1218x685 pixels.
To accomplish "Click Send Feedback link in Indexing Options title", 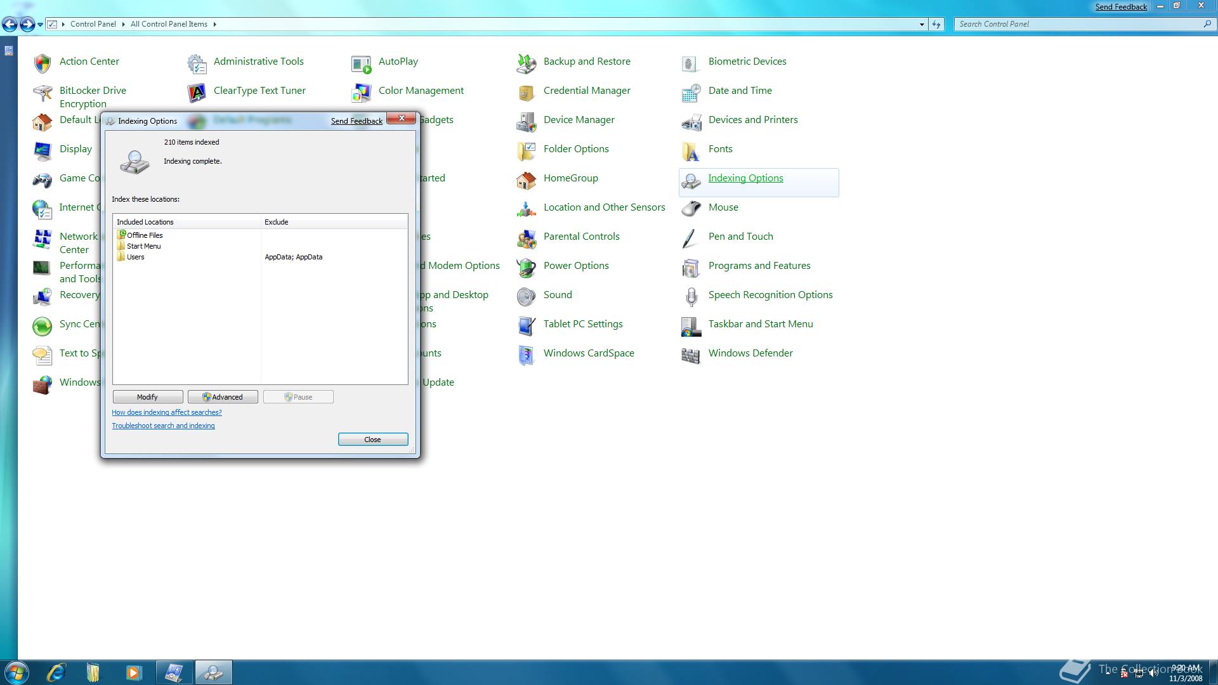I will pyautogui.click(x=357, y=121).
